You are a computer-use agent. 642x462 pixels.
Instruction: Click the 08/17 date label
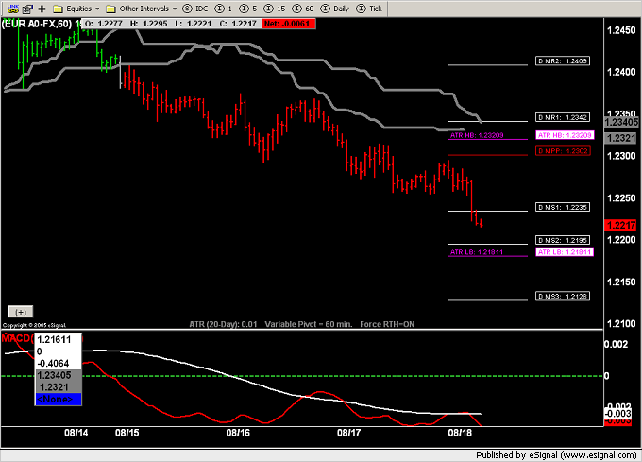click(348, 433)
